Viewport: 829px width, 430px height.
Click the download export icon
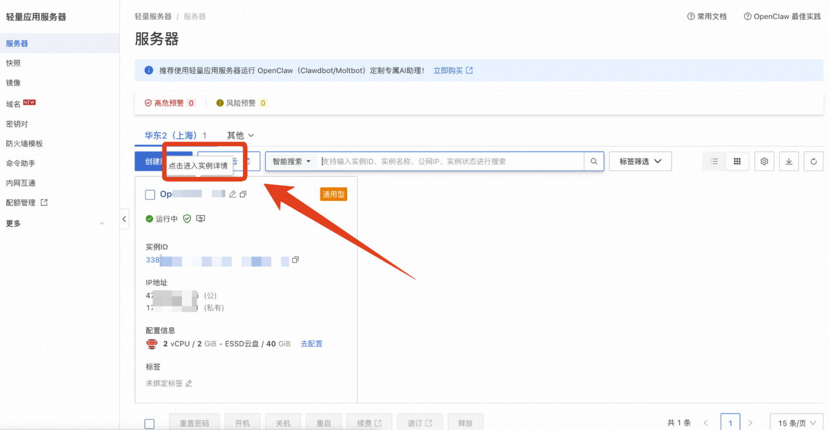(x=789, y=162)
